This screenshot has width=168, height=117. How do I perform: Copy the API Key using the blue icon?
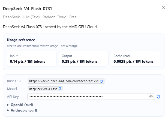click(x=158, y=97)
